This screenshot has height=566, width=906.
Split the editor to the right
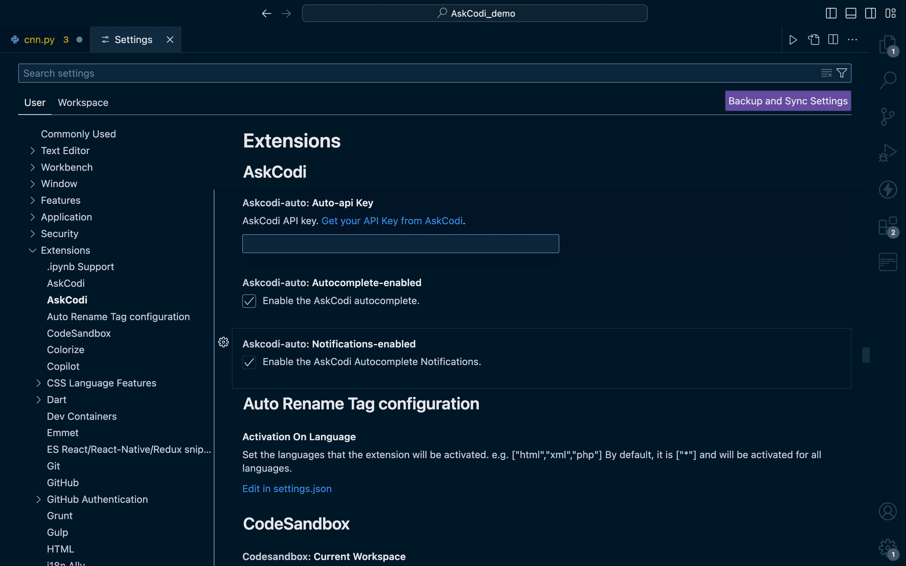point(833,40)
